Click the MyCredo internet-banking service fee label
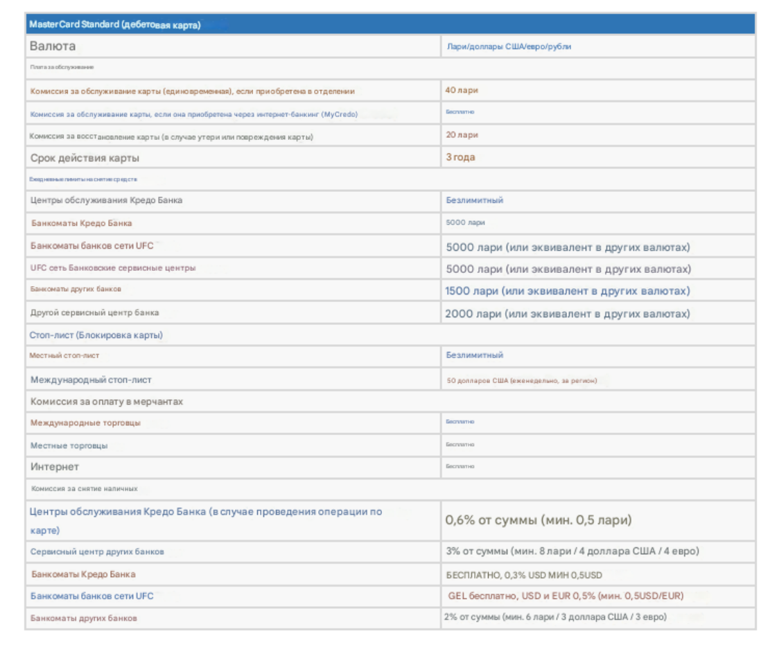 pyautogui.click(x=194, y=114)
